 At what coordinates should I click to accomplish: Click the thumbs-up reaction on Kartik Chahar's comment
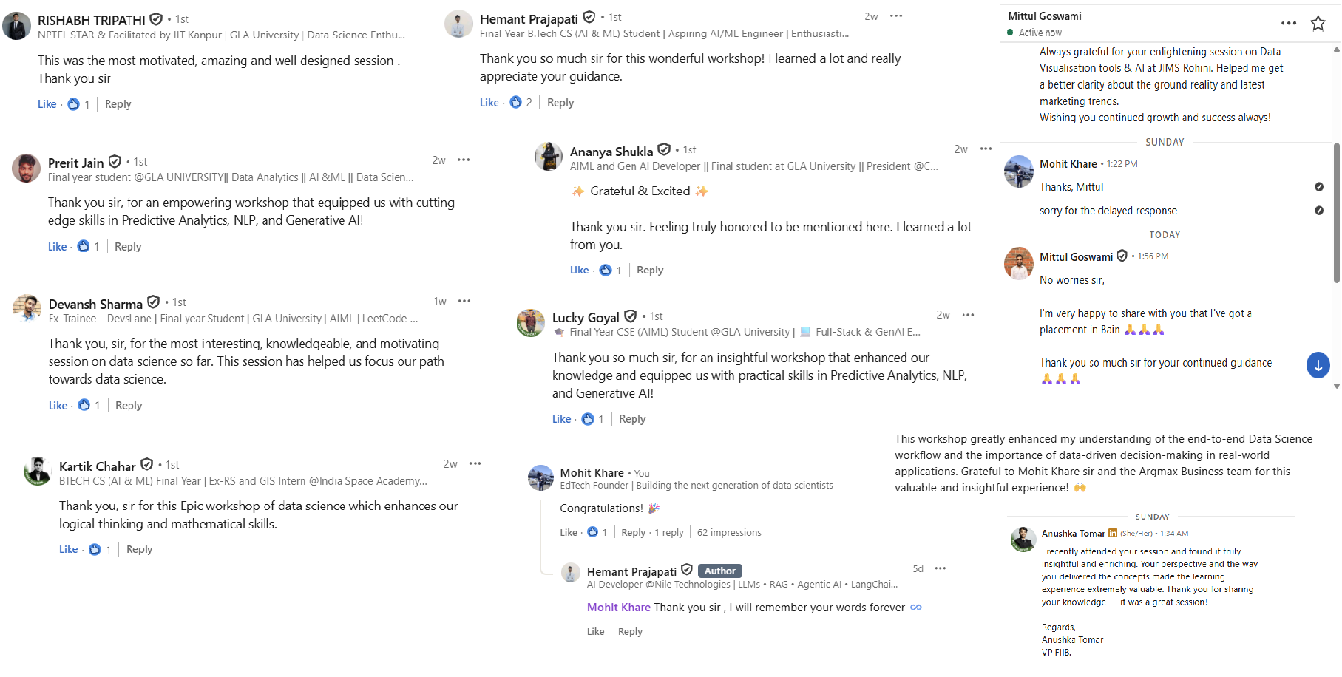pyautogui.click(x=95, y=549)
